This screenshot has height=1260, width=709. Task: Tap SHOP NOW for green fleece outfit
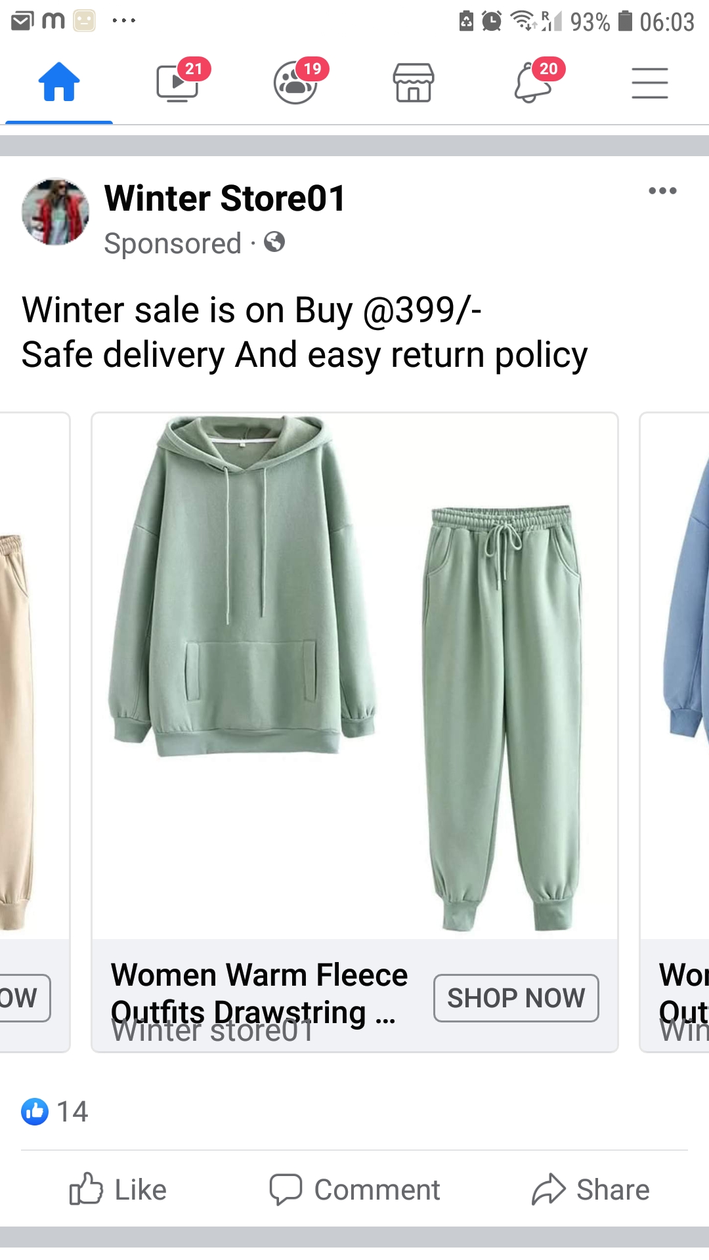point(516,998)
